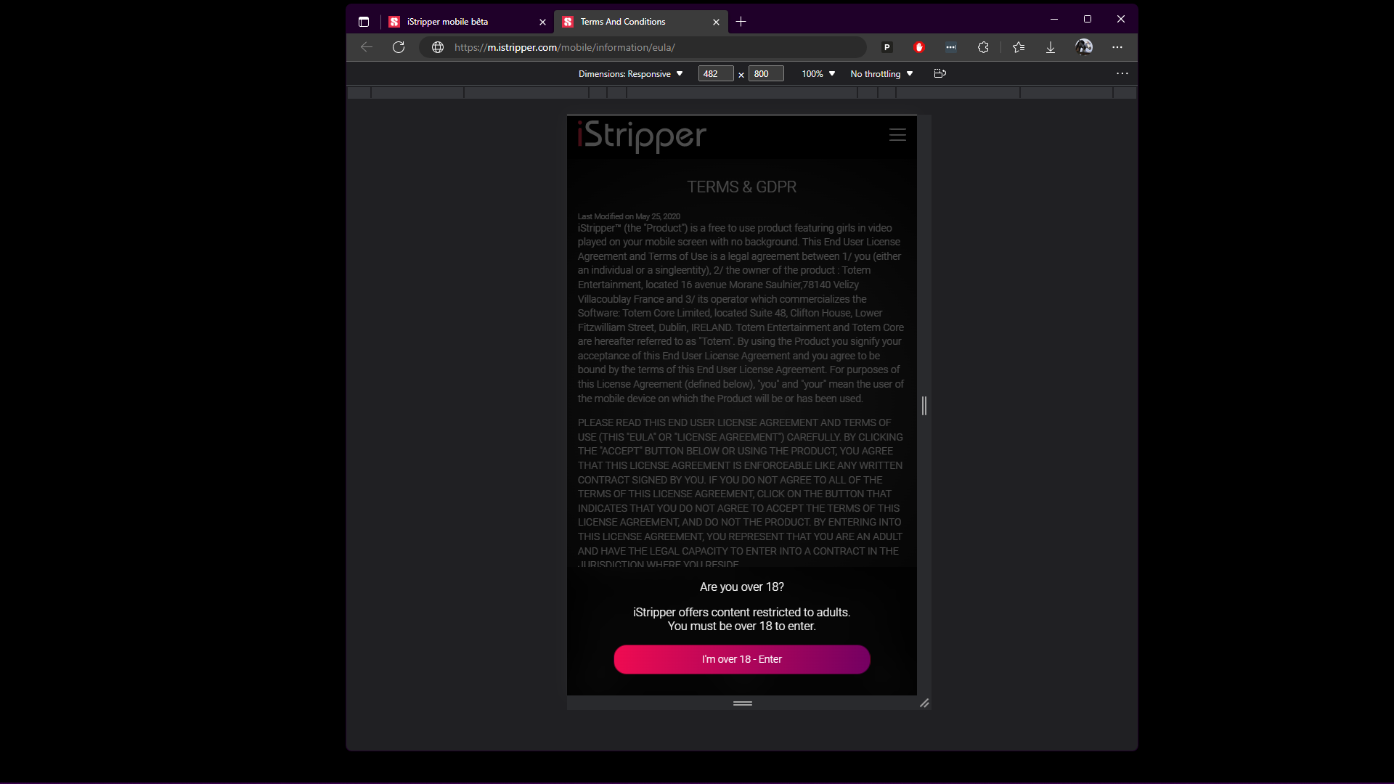Open the Favorites star list
This screenshot has height=784, width=1394.
coord(1019,47)
